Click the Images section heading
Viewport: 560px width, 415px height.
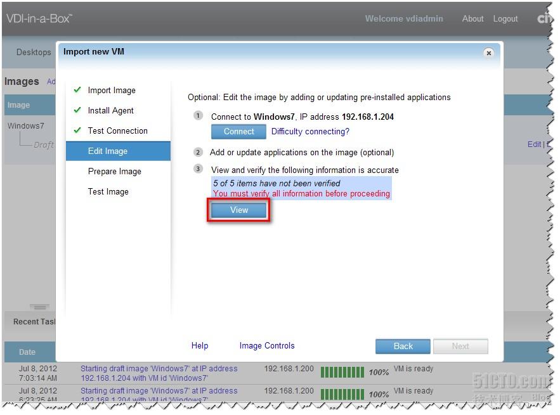click(x=22, y=82)
